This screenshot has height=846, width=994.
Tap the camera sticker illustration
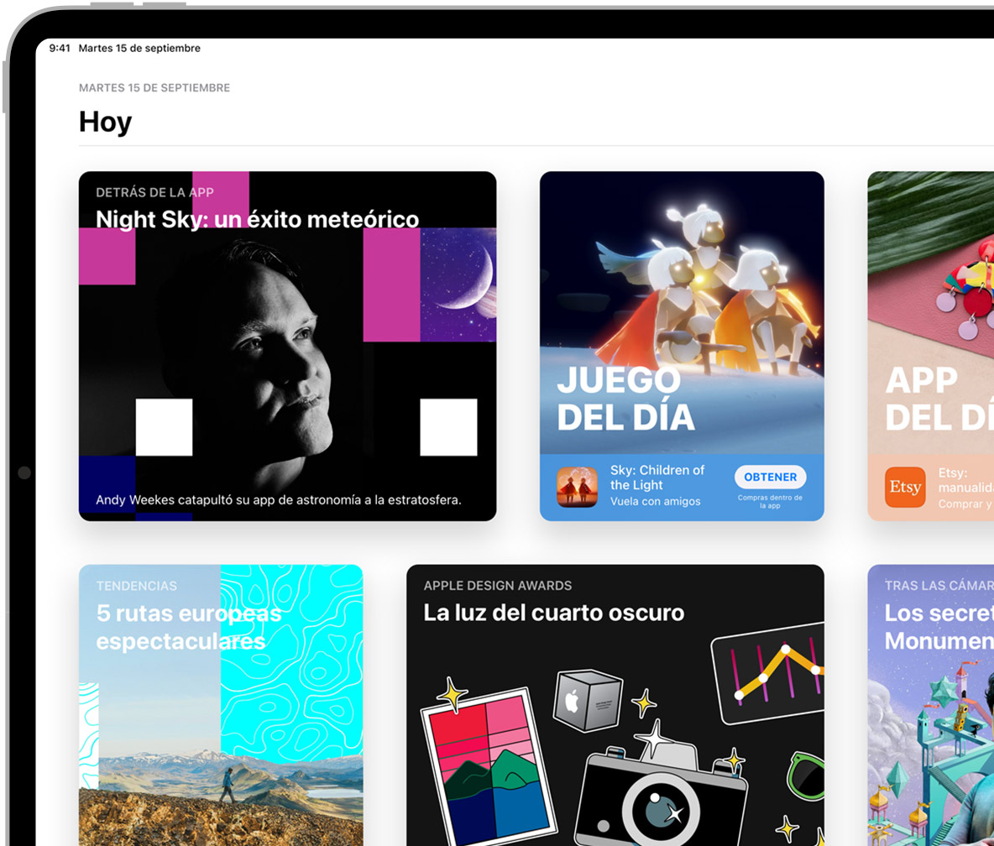pyautogui.click(x=663, y=793)
